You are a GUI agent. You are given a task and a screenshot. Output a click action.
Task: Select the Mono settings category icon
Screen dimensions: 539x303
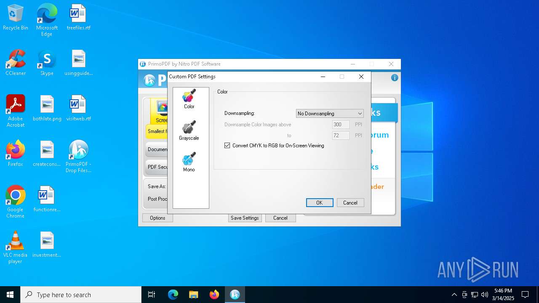pyautogui.click(x=189, y=162)
